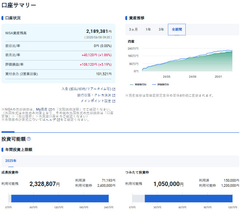This screenshot has width=240, height=213.
Task: Switch asset chart to 1年
Action: 148,30
